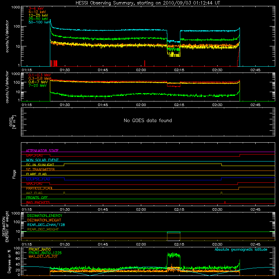Viewport: 279px width, 279px height.
Task: Select the SC_IN_SUNLIGHT flag label
Action: point(40,165)
